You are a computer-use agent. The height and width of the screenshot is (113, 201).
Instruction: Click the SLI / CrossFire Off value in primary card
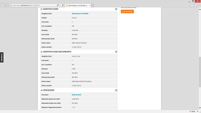click(x=73, y=26)
